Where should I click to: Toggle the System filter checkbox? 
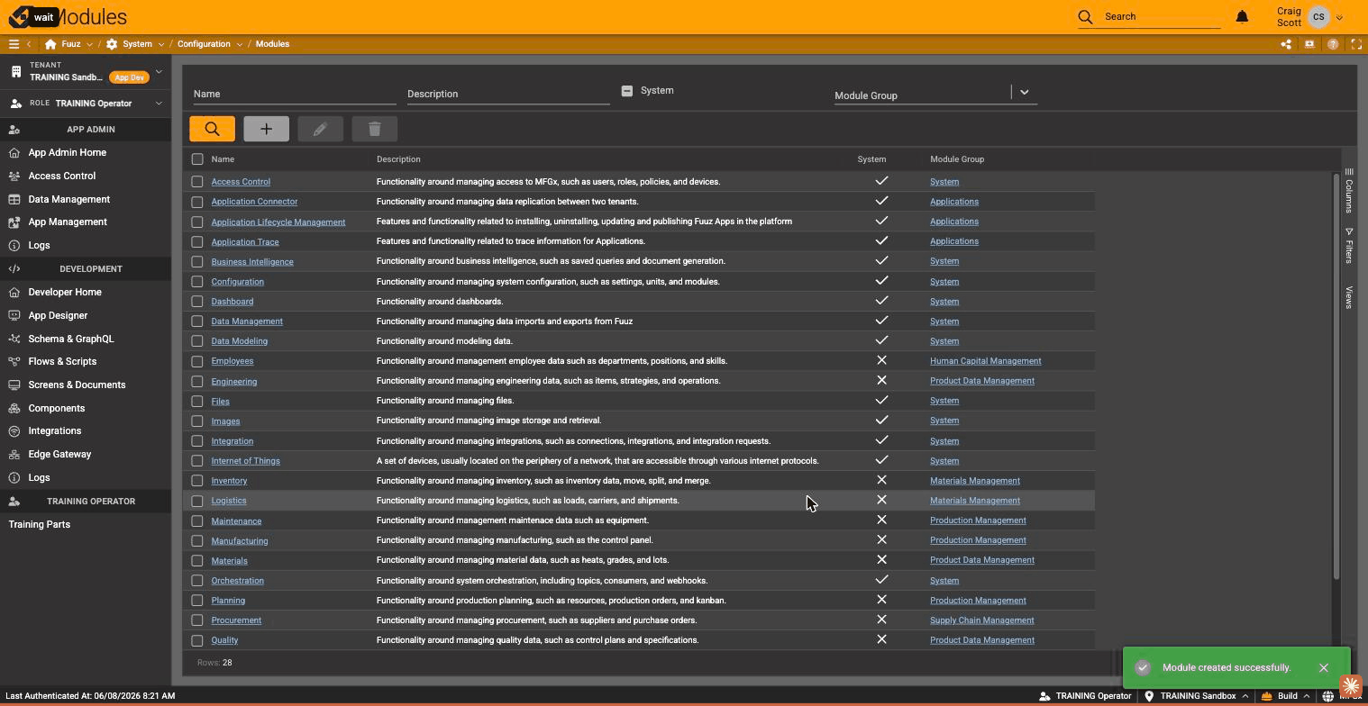627,90
